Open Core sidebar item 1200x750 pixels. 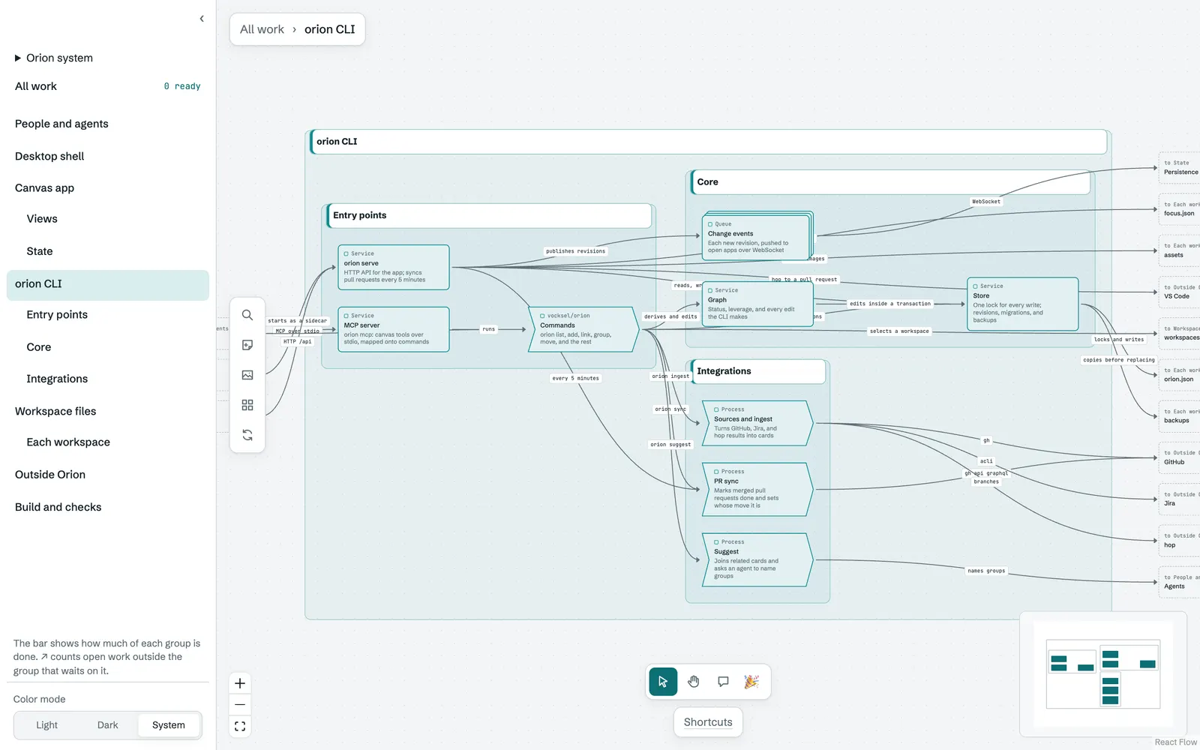tap(108, 347)
